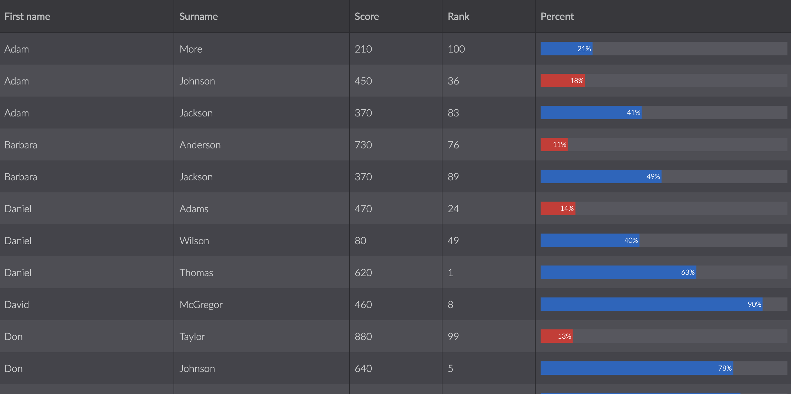The image size is (791, 394).
Task: Select the Thomas surname cell
Action: click(196, 273)
